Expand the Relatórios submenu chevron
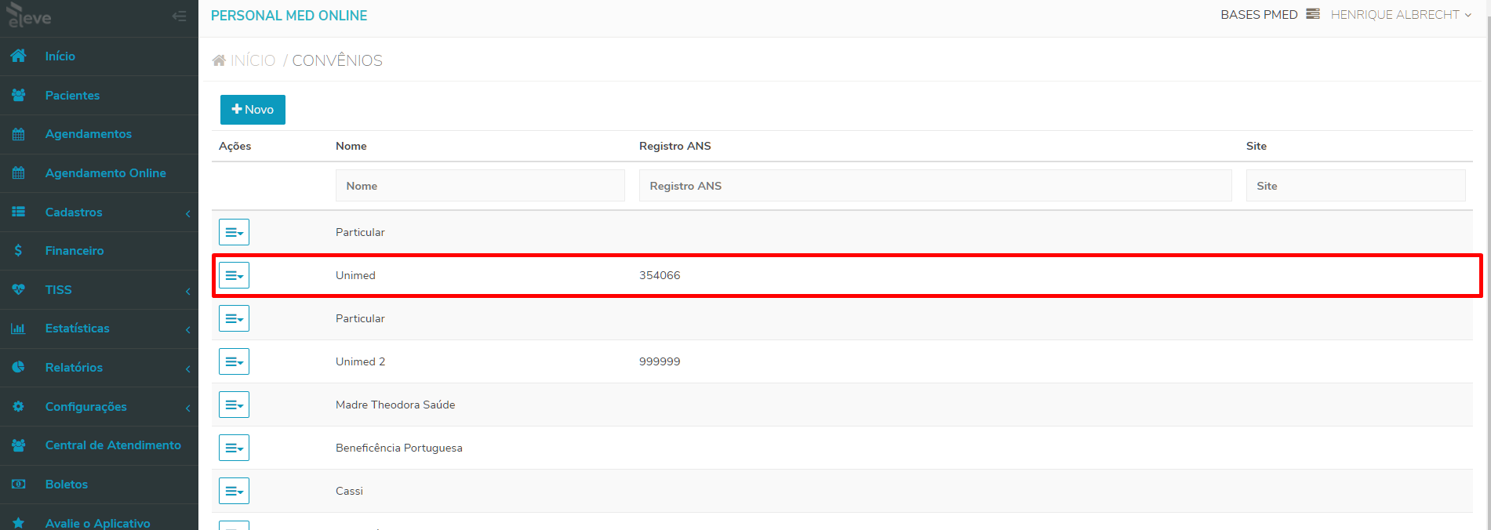Viewport: 1491px width, 530px height. pyautogui.click(x=188, y=368)
